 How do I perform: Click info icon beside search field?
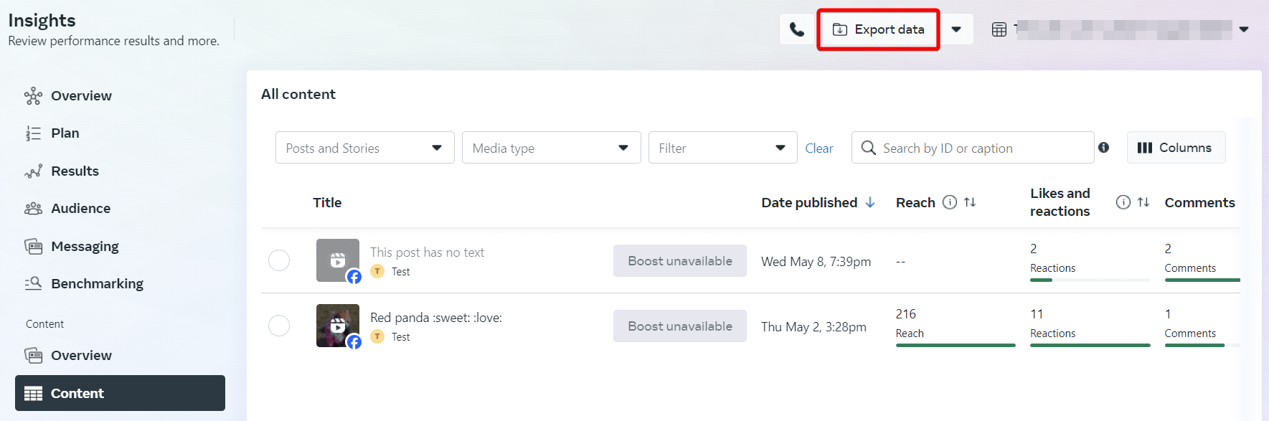click(x=1103, y=147)
